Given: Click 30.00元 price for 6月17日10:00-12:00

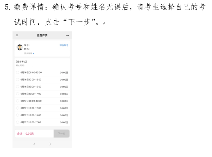Looking at the screenshot, I should pos(64,108).
